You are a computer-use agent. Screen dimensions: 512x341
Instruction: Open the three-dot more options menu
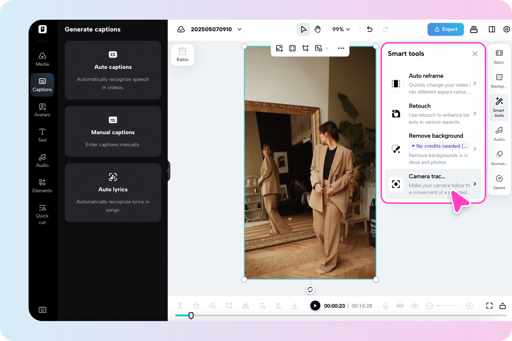(341, 48)
